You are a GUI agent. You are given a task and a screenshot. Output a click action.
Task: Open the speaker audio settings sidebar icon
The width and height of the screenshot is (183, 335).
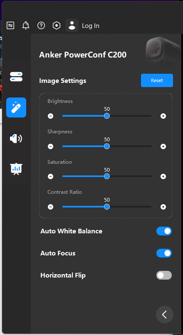click(16, 138)
